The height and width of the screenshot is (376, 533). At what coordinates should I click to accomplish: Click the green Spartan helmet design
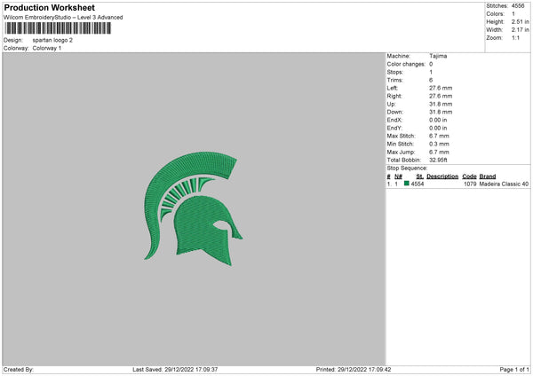tap(193, 208)
